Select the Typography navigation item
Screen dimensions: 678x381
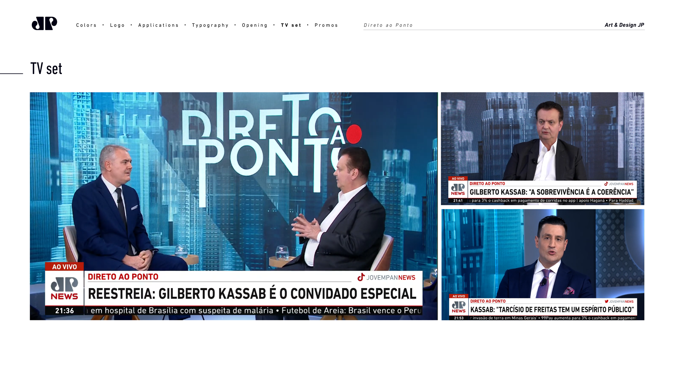point(210,25)
